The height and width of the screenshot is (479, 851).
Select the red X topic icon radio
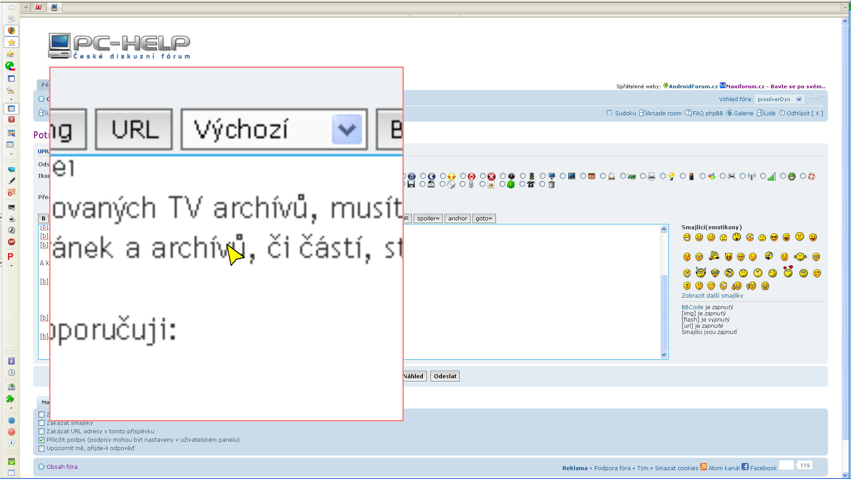pyautogui.click(x=483, y=176)
